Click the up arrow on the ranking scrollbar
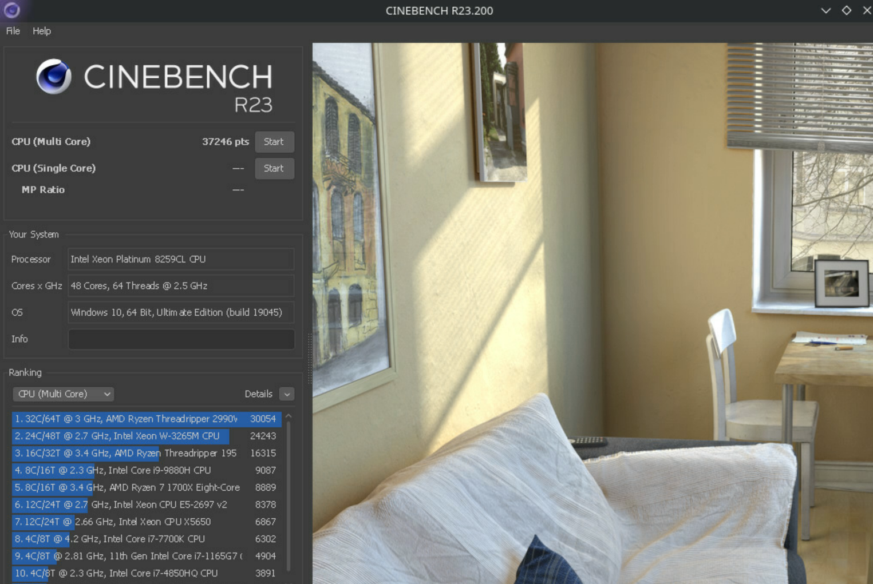 point(288,415)
